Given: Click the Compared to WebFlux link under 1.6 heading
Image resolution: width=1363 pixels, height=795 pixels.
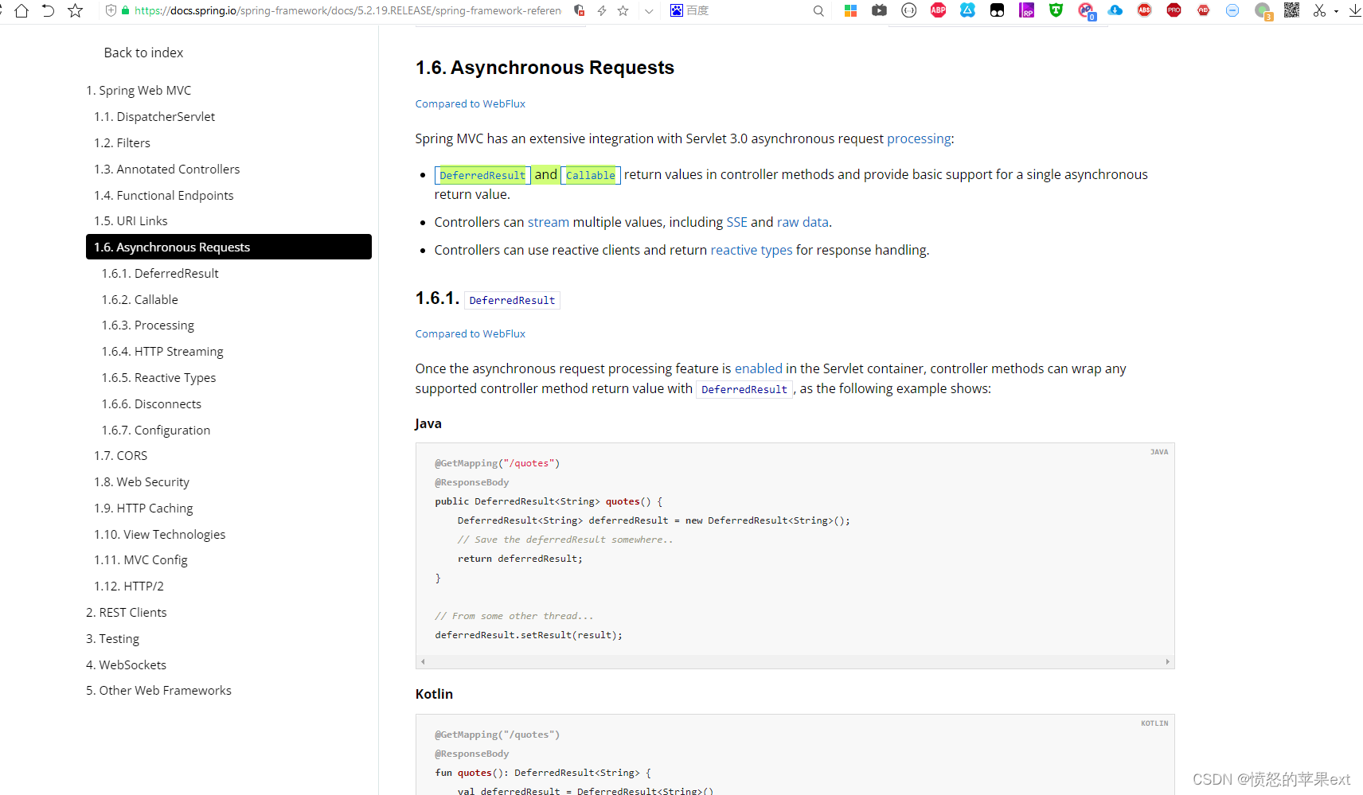Looking at the screenshot, I should click(x=471, y=104).
